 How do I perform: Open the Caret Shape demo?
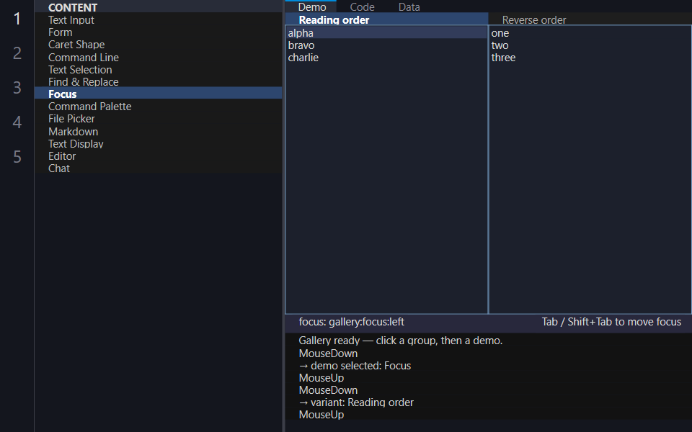tap(158, 45)
